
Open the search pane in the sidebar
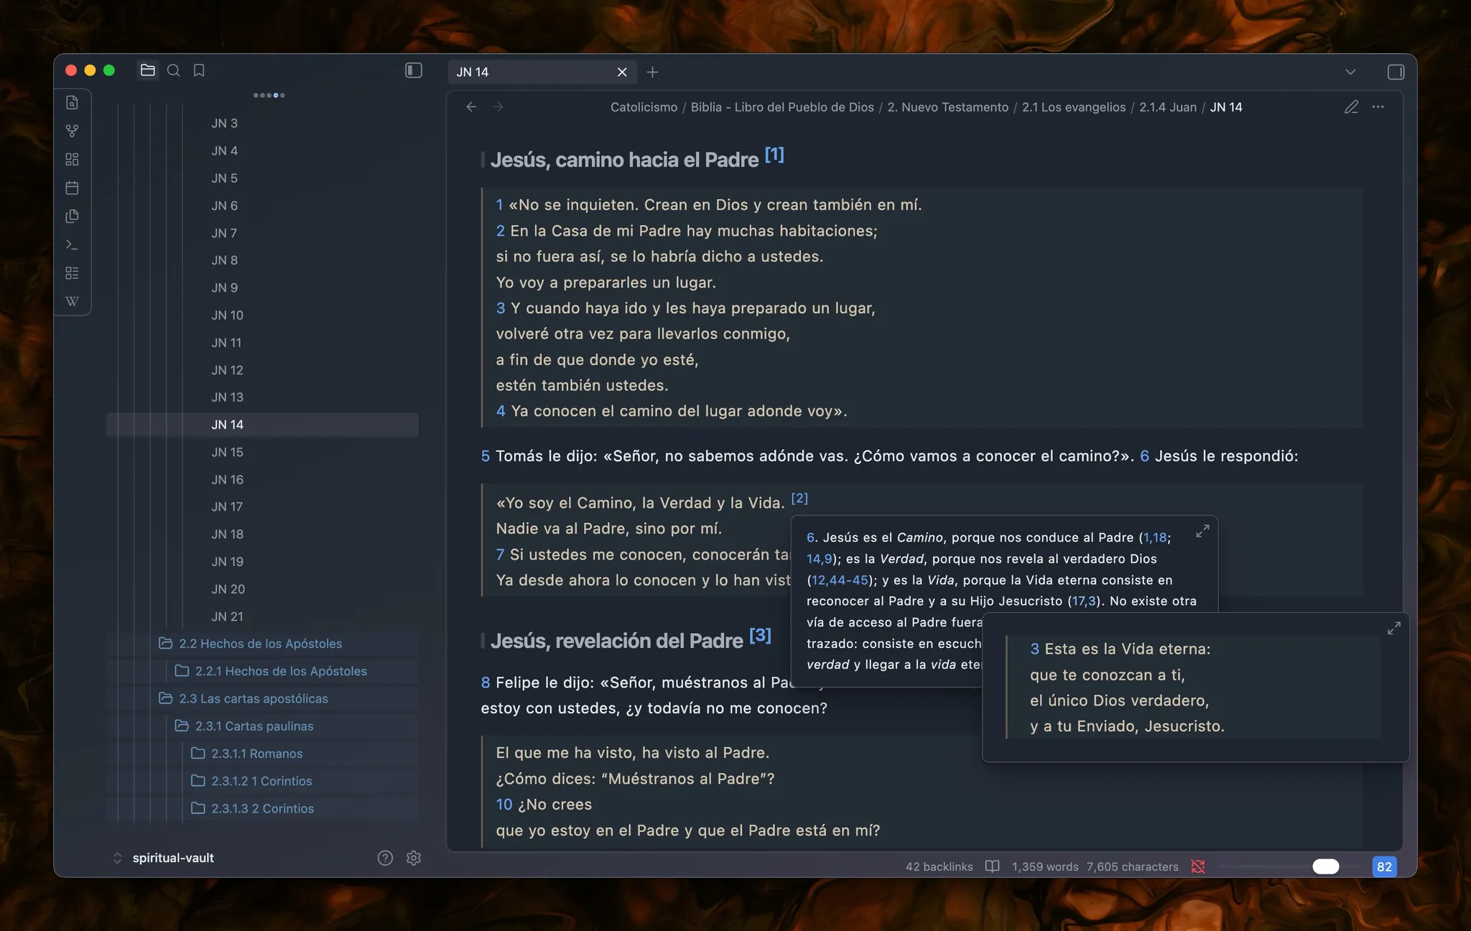(173, 70)
